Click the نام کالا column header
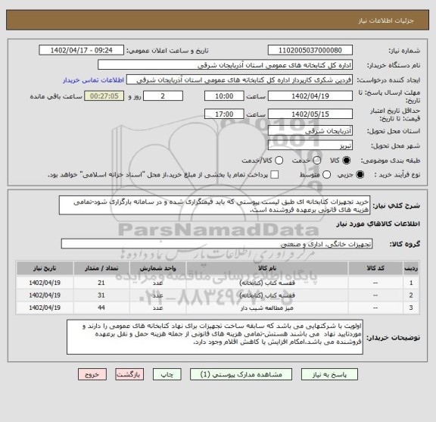 coord(267,268)
